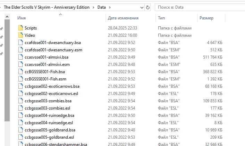
Task: Select ccbgssse003-zombies.esl file name
Action: pyautogui.click(x=47, y=108)
